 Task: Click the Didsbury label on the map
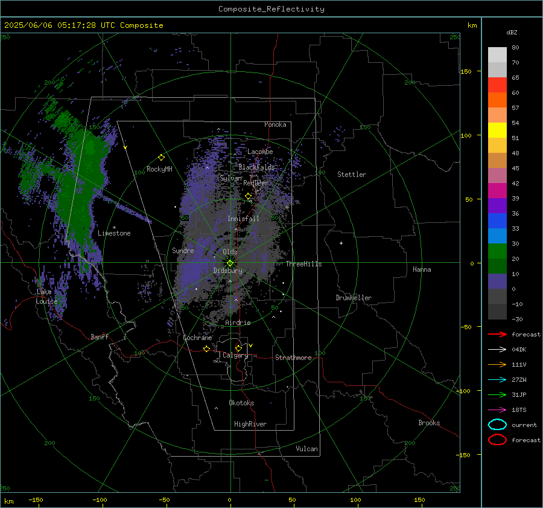click(228, 271)
